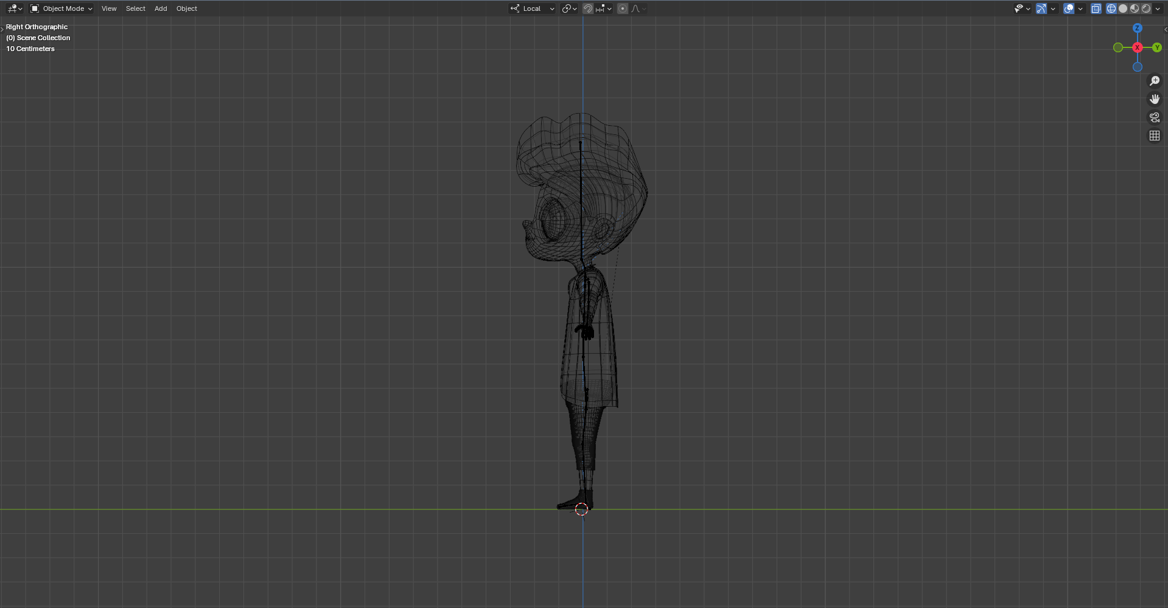Screen dimensions: 1168x608
Task: Switch to wireframe viewport shading
Action: (x=1111, y=9)
